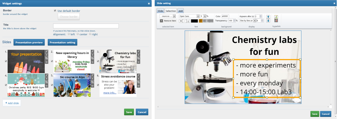Select the highlighted left text alignment icon
337x119 pixels.
tap(201, 21)
